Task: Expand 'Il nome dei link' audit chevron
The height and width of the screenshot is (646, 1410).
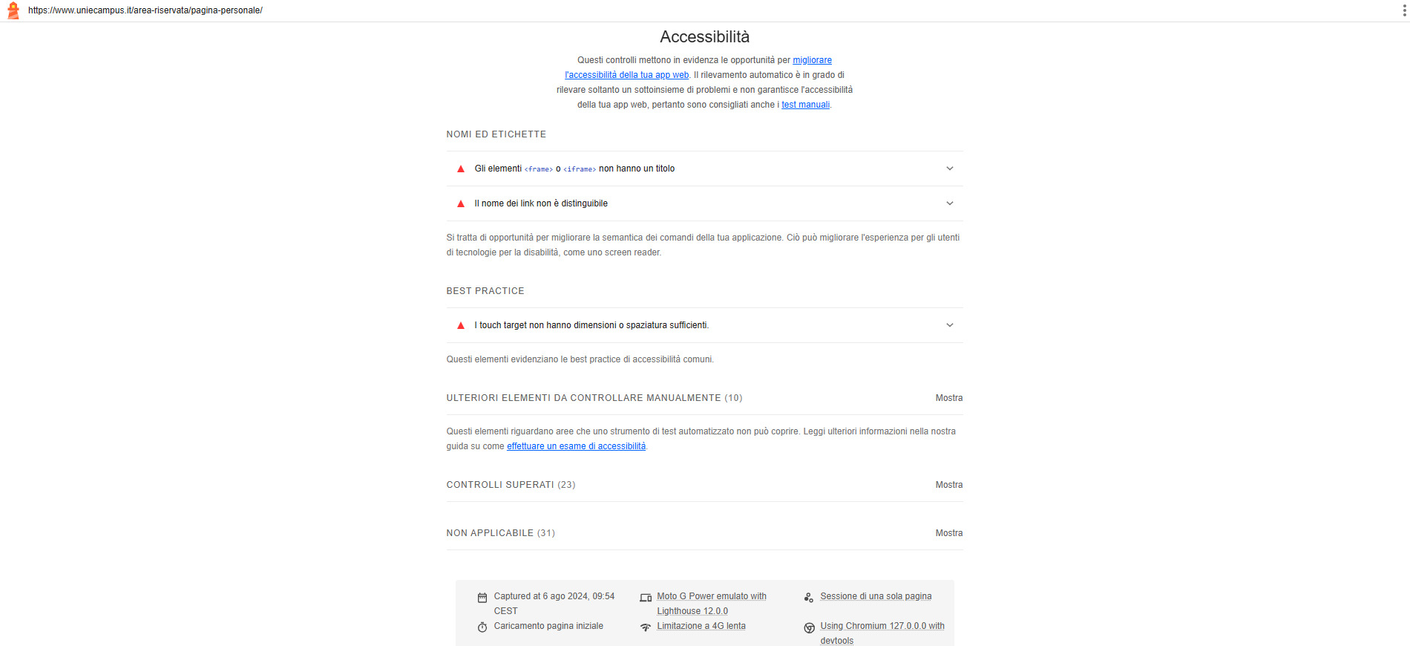Action: pos(950,203)
